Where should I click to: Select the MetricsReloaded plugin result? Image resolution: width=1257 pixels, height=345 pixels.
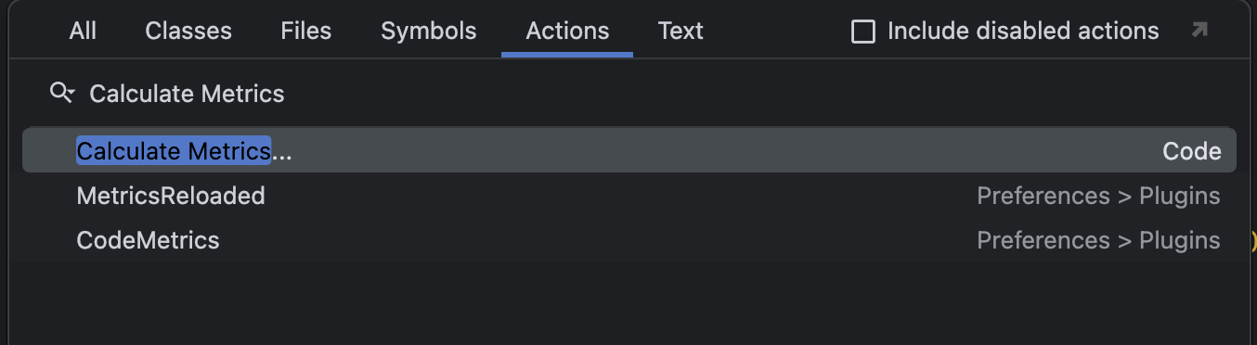(x=628, y=196)
